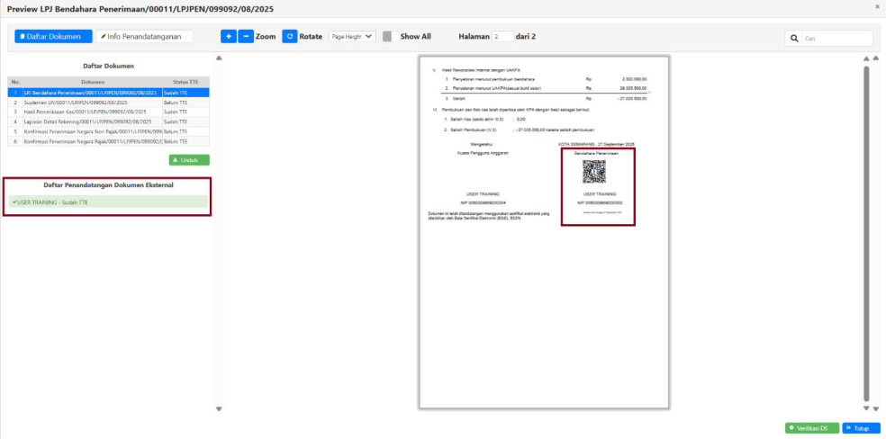
Task: Open the Info Penandatanganan tab
Action: [144, 37]
